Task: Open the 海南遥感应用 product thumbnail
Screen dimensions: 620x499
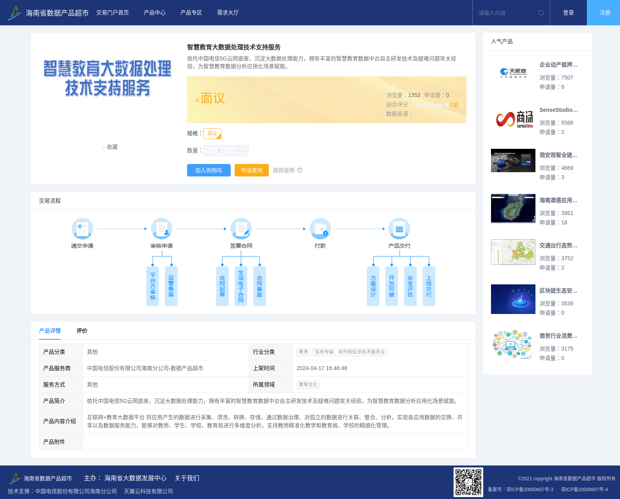Action: [x=513, y=208]
